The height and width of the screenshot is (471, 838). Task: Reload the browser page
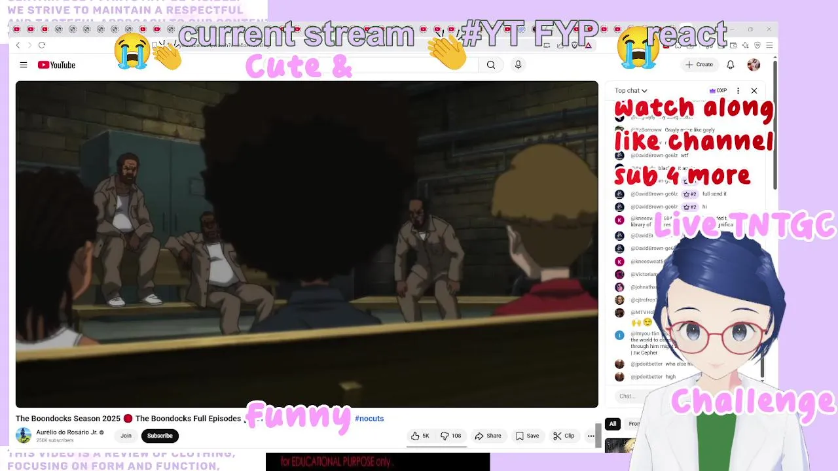pos(41,45)
